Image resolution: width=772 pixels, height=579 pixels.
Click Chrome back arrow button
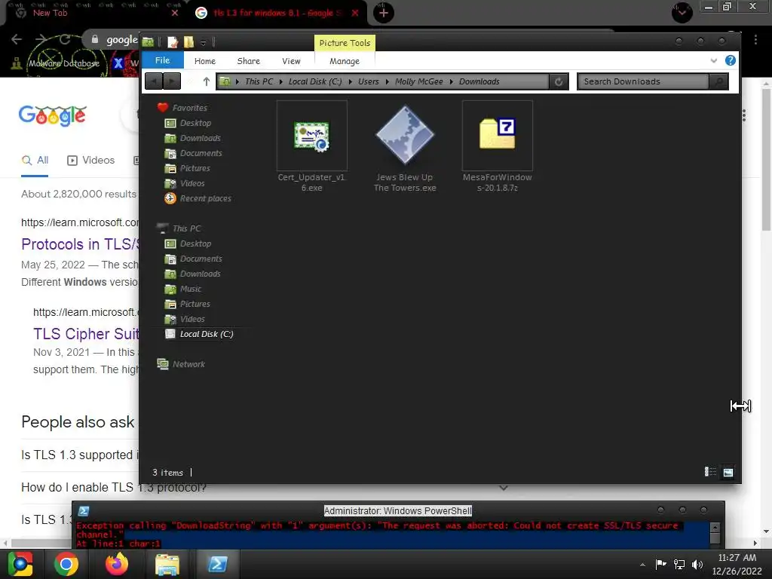pos(17,39)
